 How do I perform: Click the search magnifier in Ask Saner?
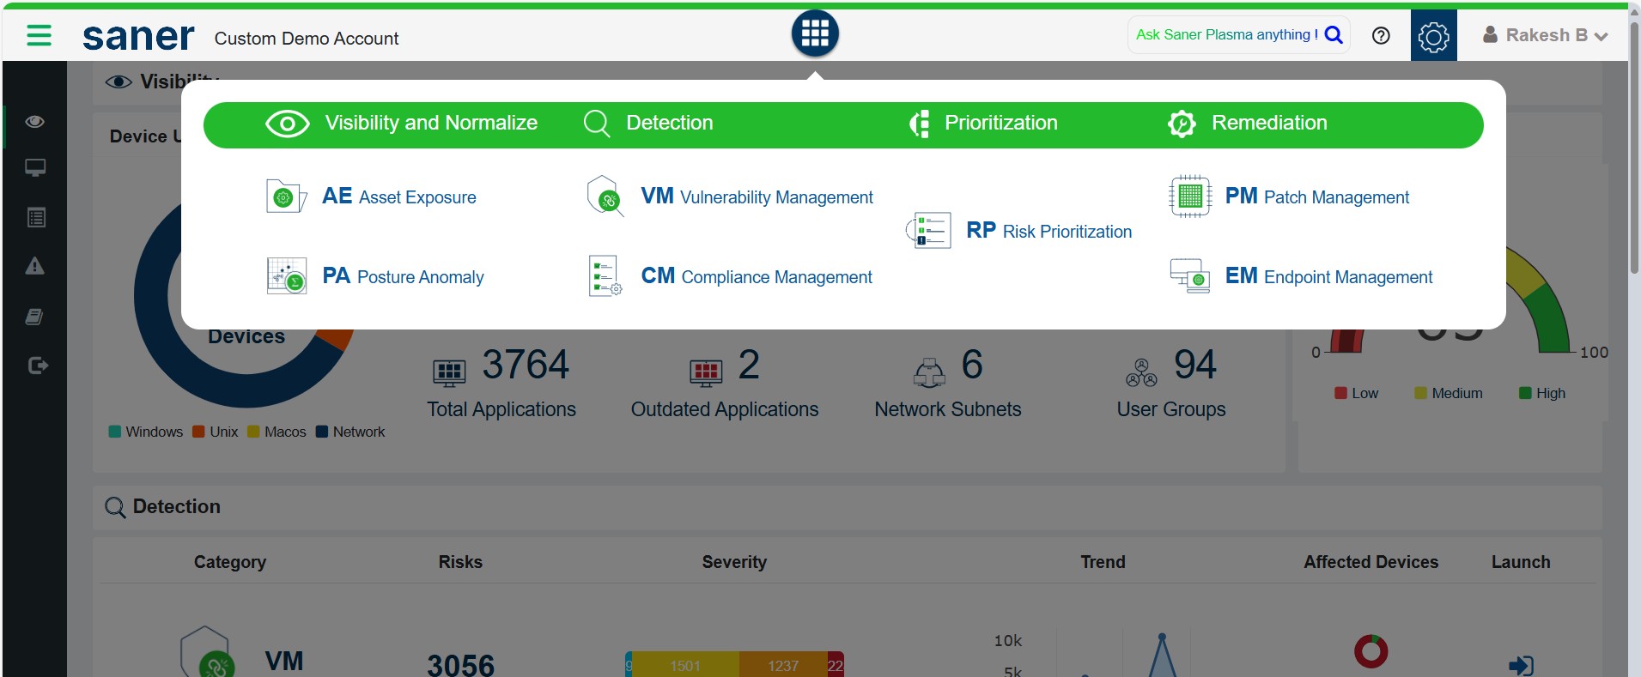(x=1334, y=35)
